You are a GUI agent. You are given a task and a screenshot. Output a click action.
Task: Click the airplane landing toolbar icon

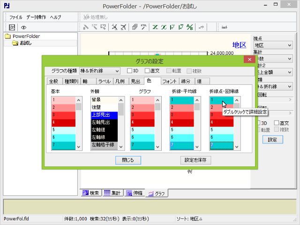pos(114,27)
